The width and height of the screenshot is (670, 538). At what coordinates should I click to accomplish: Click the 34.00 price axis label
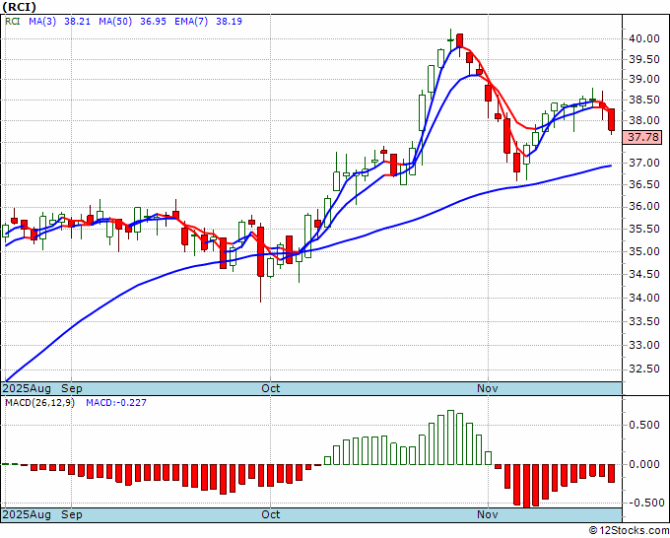644,298
